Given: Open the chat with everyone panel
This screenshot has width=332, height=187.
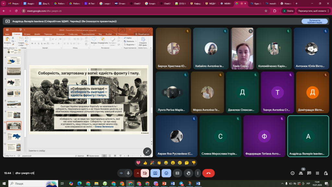Looking at the screenshot, I should click(309, 173).
